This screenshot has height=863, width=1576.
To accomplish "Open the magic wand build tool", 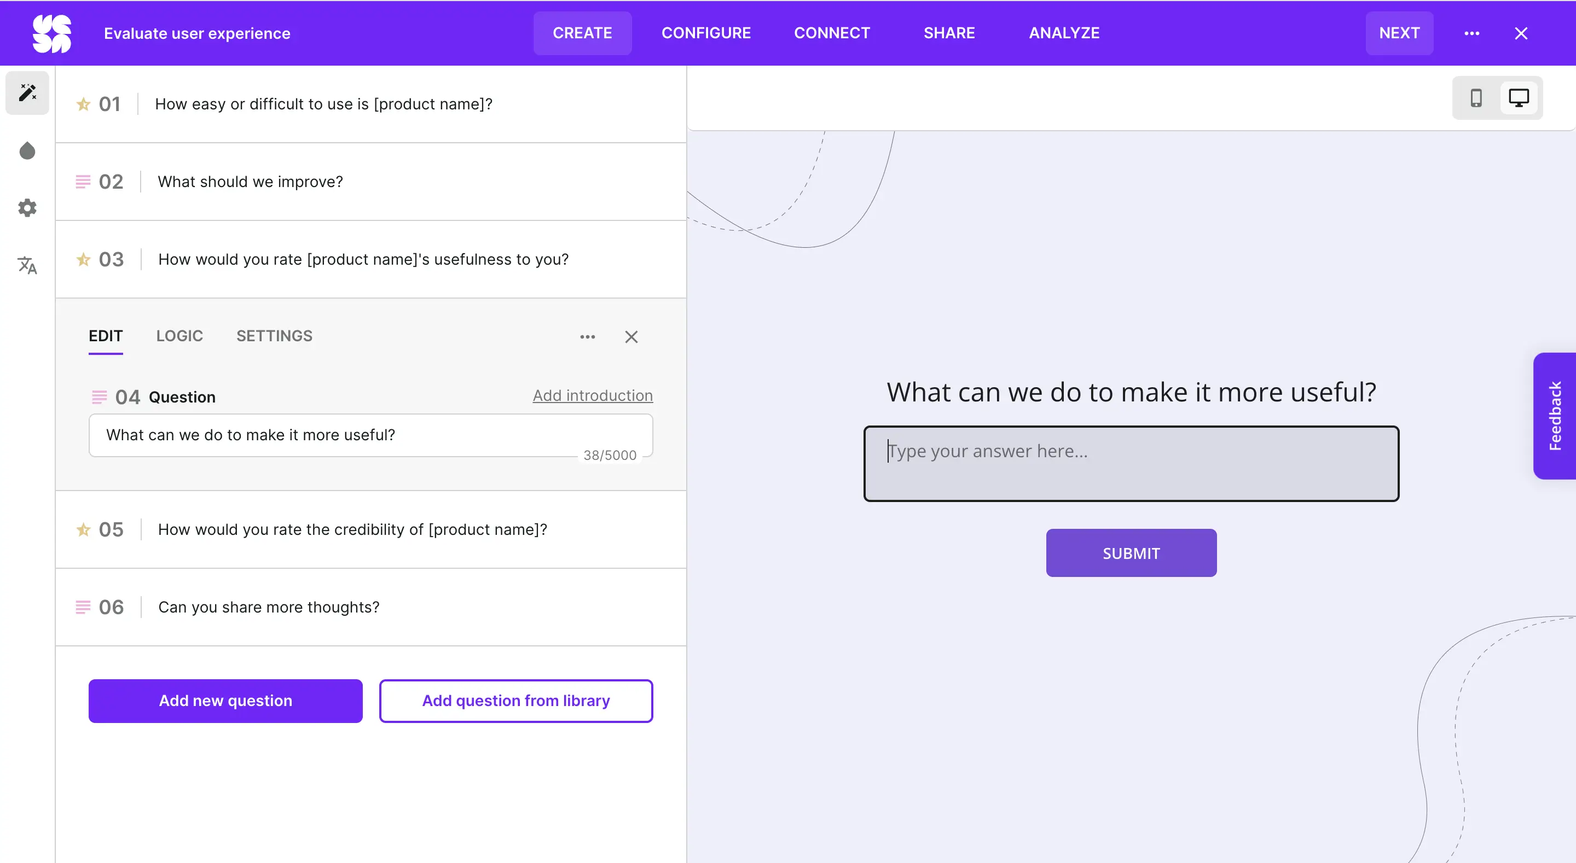I will pos(27,92).
